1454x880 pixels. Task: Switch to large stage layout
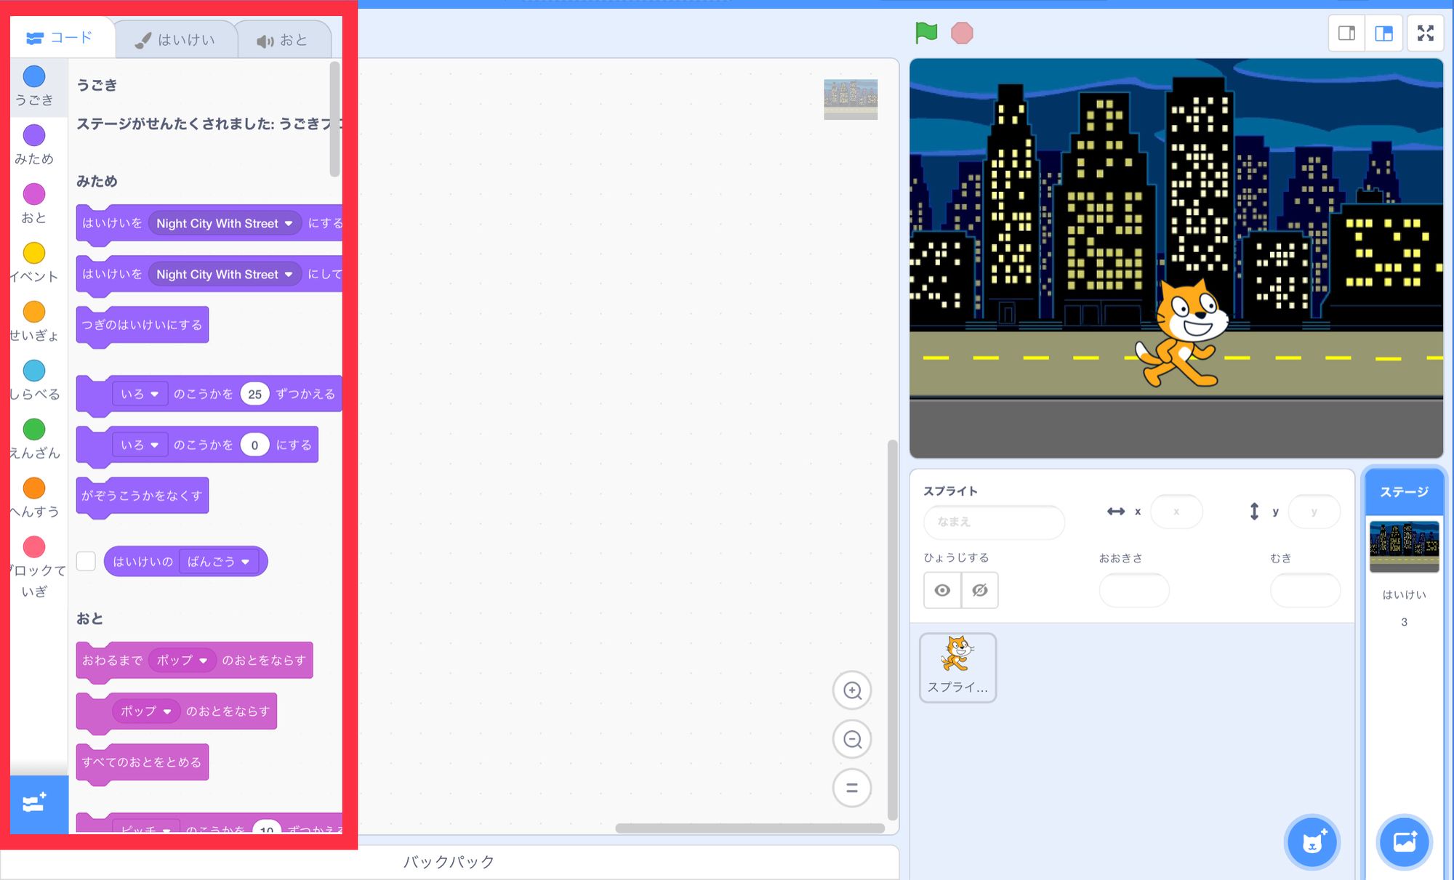(1383, 33)
